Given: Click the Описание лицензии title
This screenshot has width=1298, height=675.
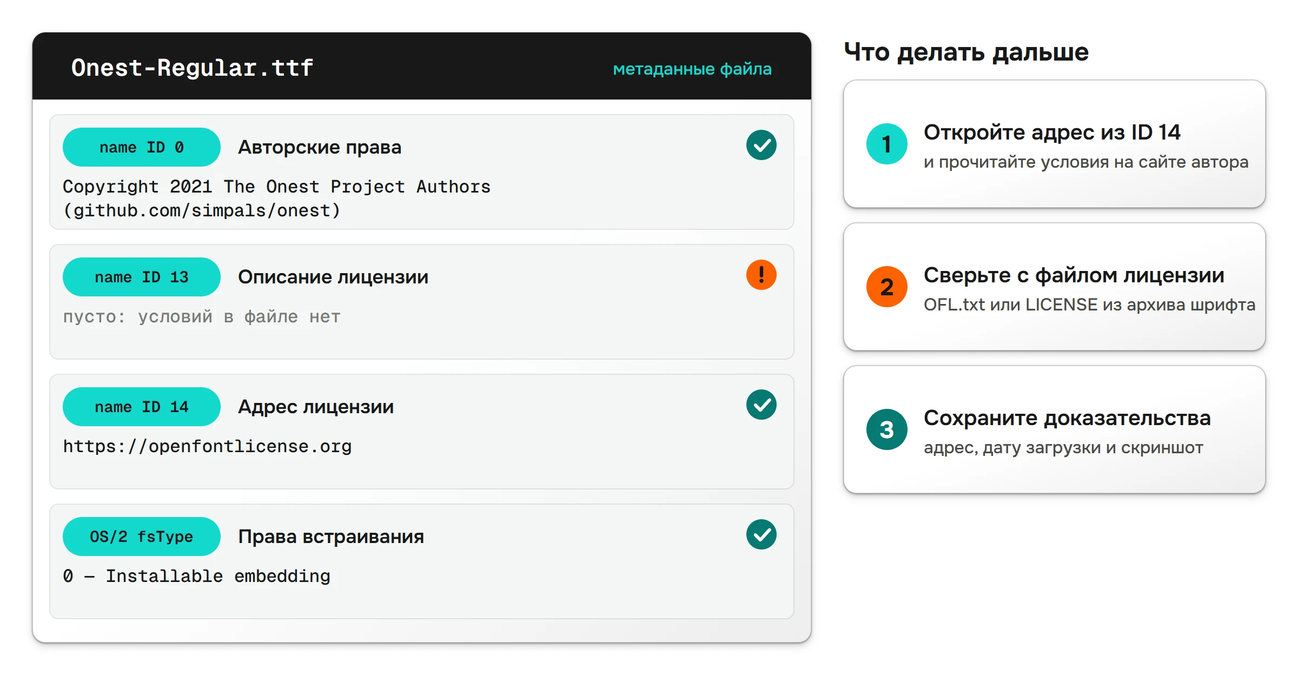Looking at the screenshot, I should tap(333, 277).
